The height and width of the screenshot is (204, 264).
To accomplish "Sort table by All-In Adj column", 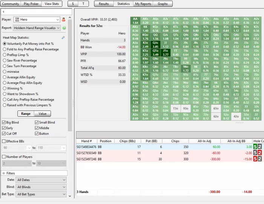I will (204, 141).
